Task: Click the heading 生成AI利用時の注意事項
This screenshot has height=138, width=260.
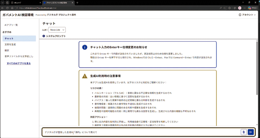Action: point(105,76)
